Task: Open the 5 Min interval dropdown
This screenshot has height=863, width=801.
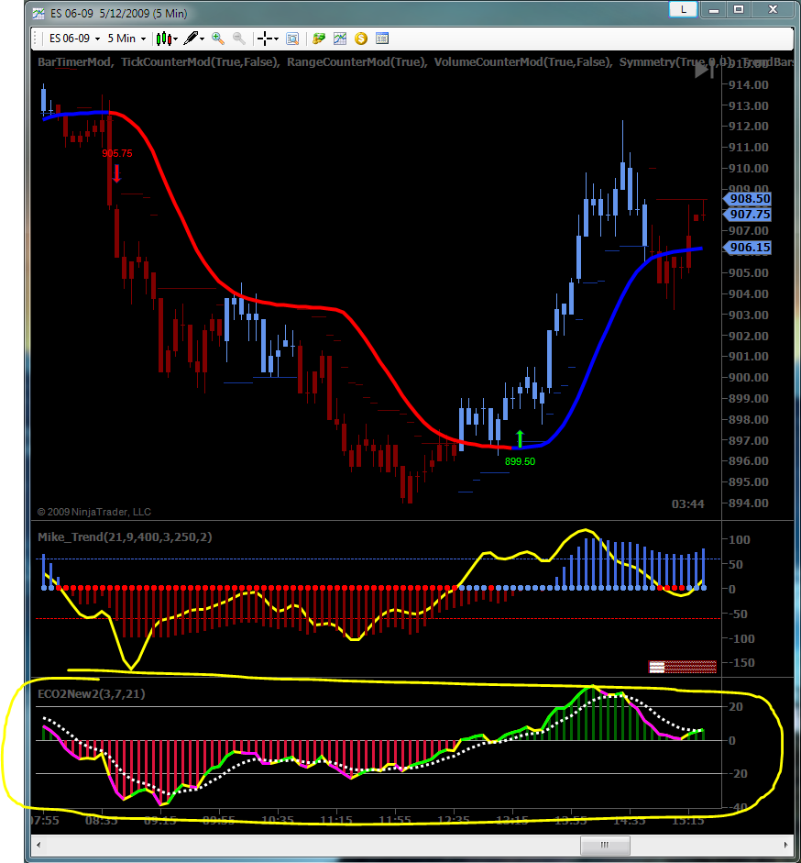Action: tap(126, 39)
